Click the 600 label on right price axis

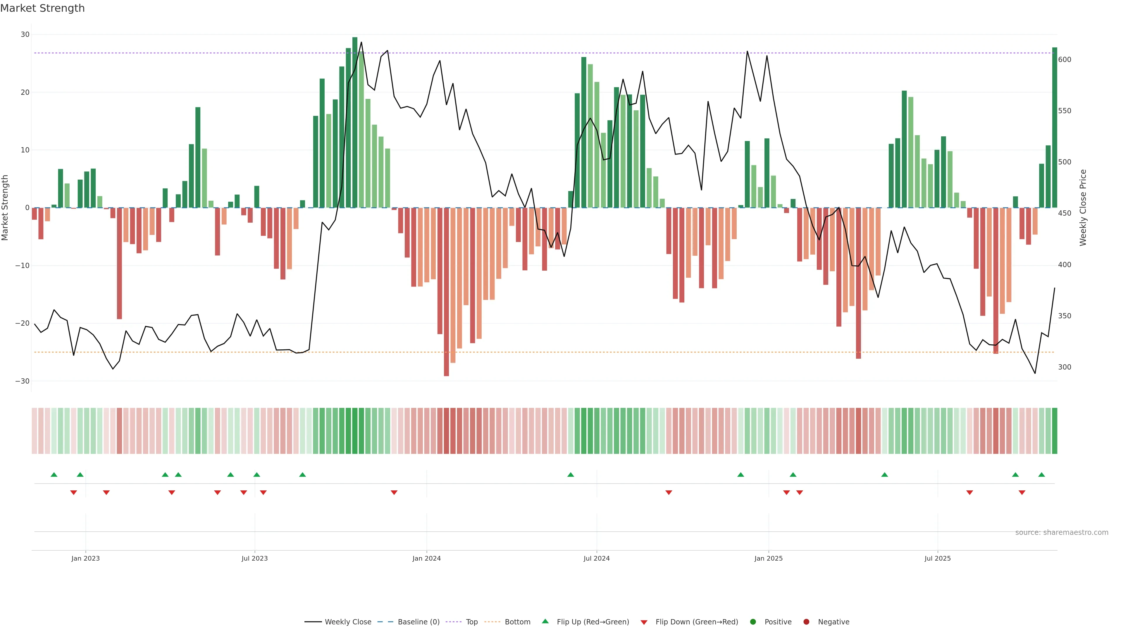click(x=1065, y=60)
